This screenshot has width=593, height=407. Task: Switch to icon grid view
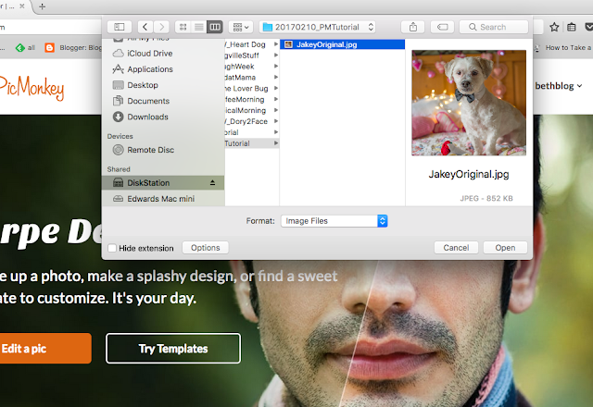coord(183,27)
